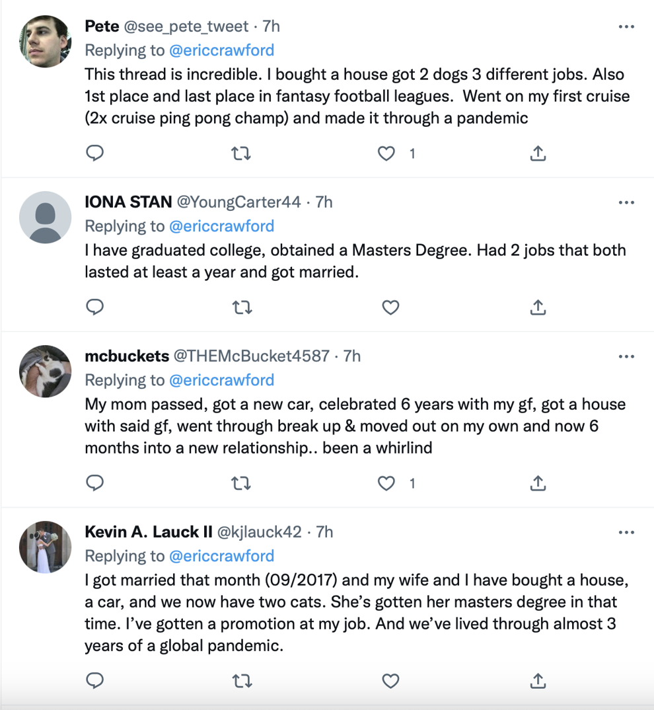This screenshot has width=654, height=710.
Task: Like the mcbuckets tweet
Action: [386, 484]
